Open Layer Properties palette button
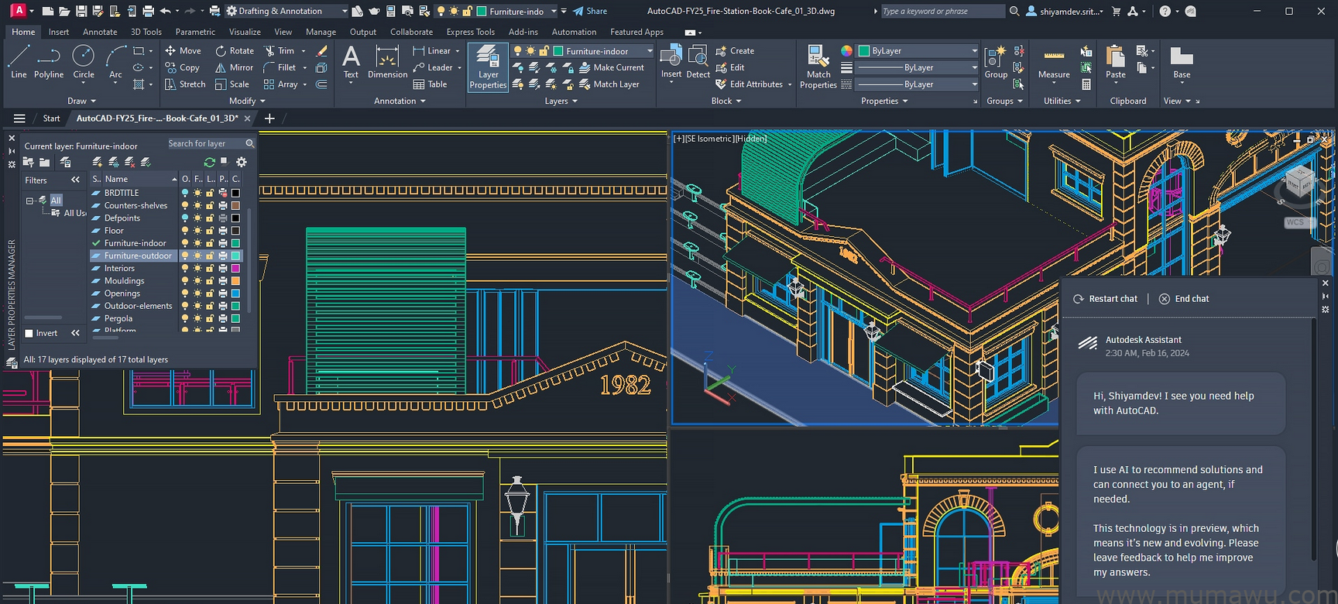The width and height of the screenshot is (1338, 604). (x=488, y=67)
